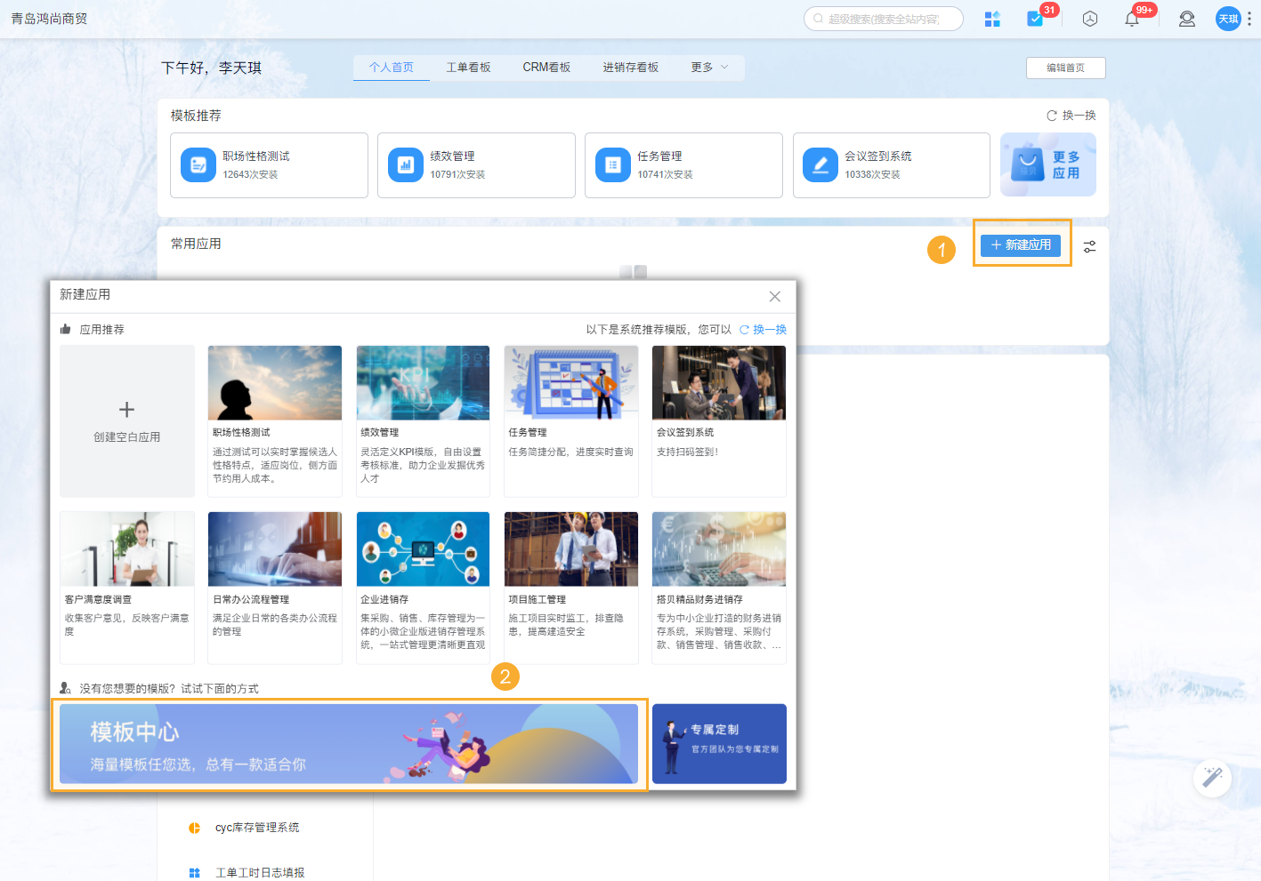Click the 超级搜索 search input box
1261x881 pixels.
pyautogui.click(x=883, y=18)
